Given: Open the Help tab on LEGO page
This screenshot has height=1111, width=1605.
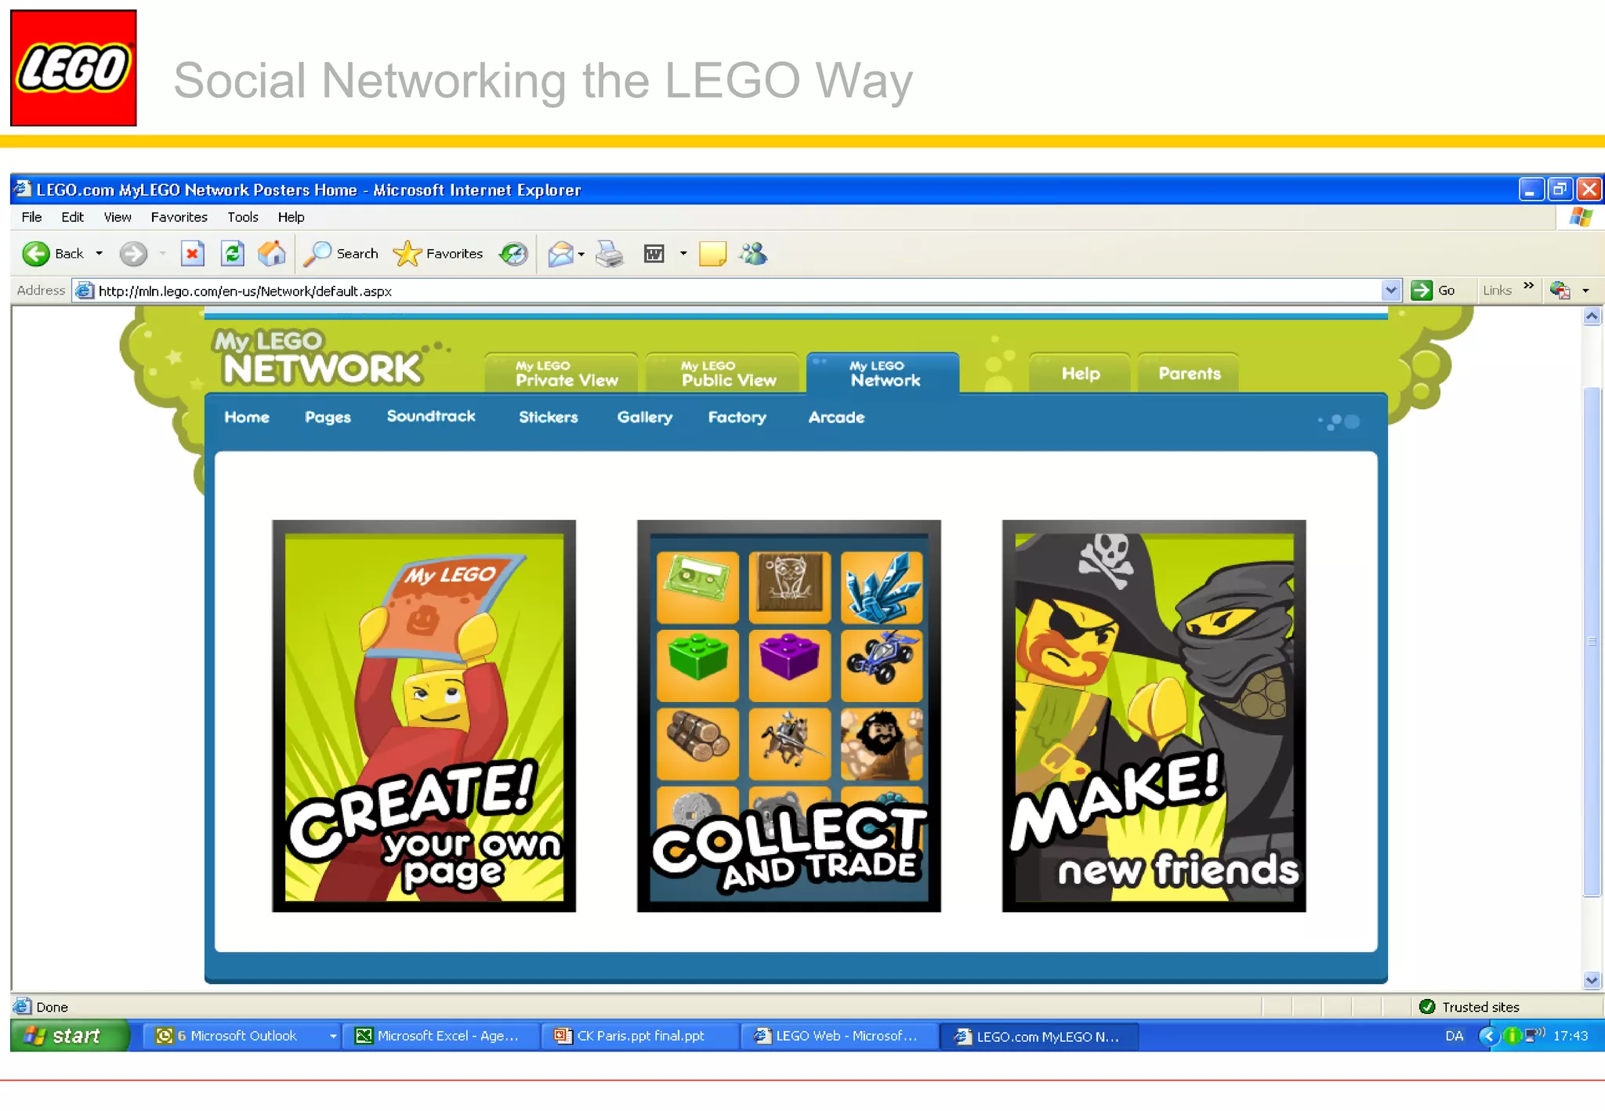Looking at the screenshot, I should [x=1080, y=373].
